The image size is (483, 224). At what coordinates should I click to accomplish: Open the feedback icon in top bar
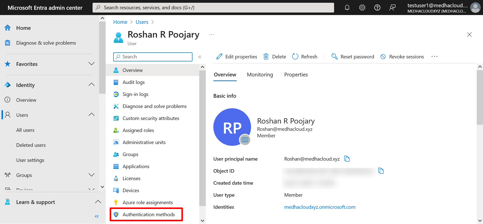pos(392,8)
